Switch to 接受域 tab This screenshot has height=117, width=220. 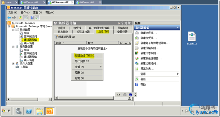(77, 28)
